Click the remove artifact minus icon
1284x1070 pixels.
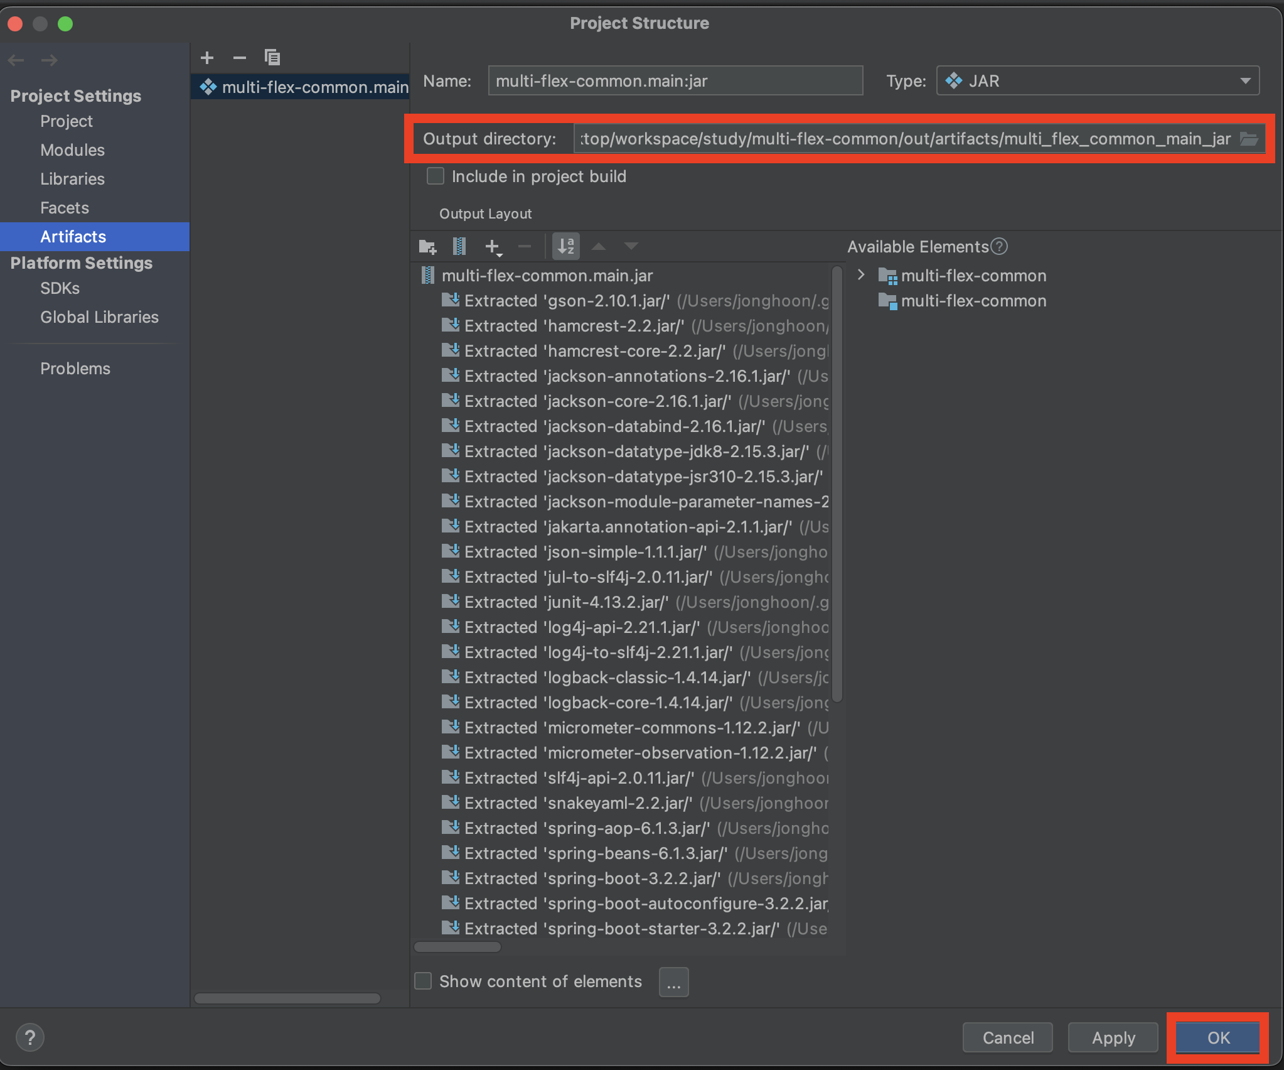point(239,58)
